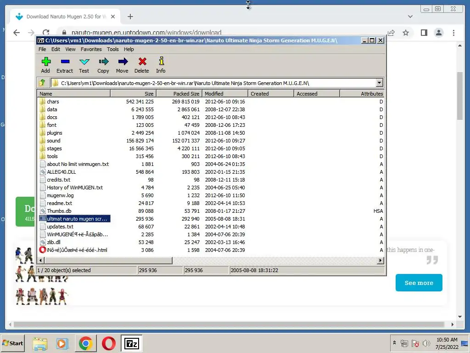Click the Move toolbar icon
The height and width of the screenshot is (353, 470).
click(x=123, y=62)
